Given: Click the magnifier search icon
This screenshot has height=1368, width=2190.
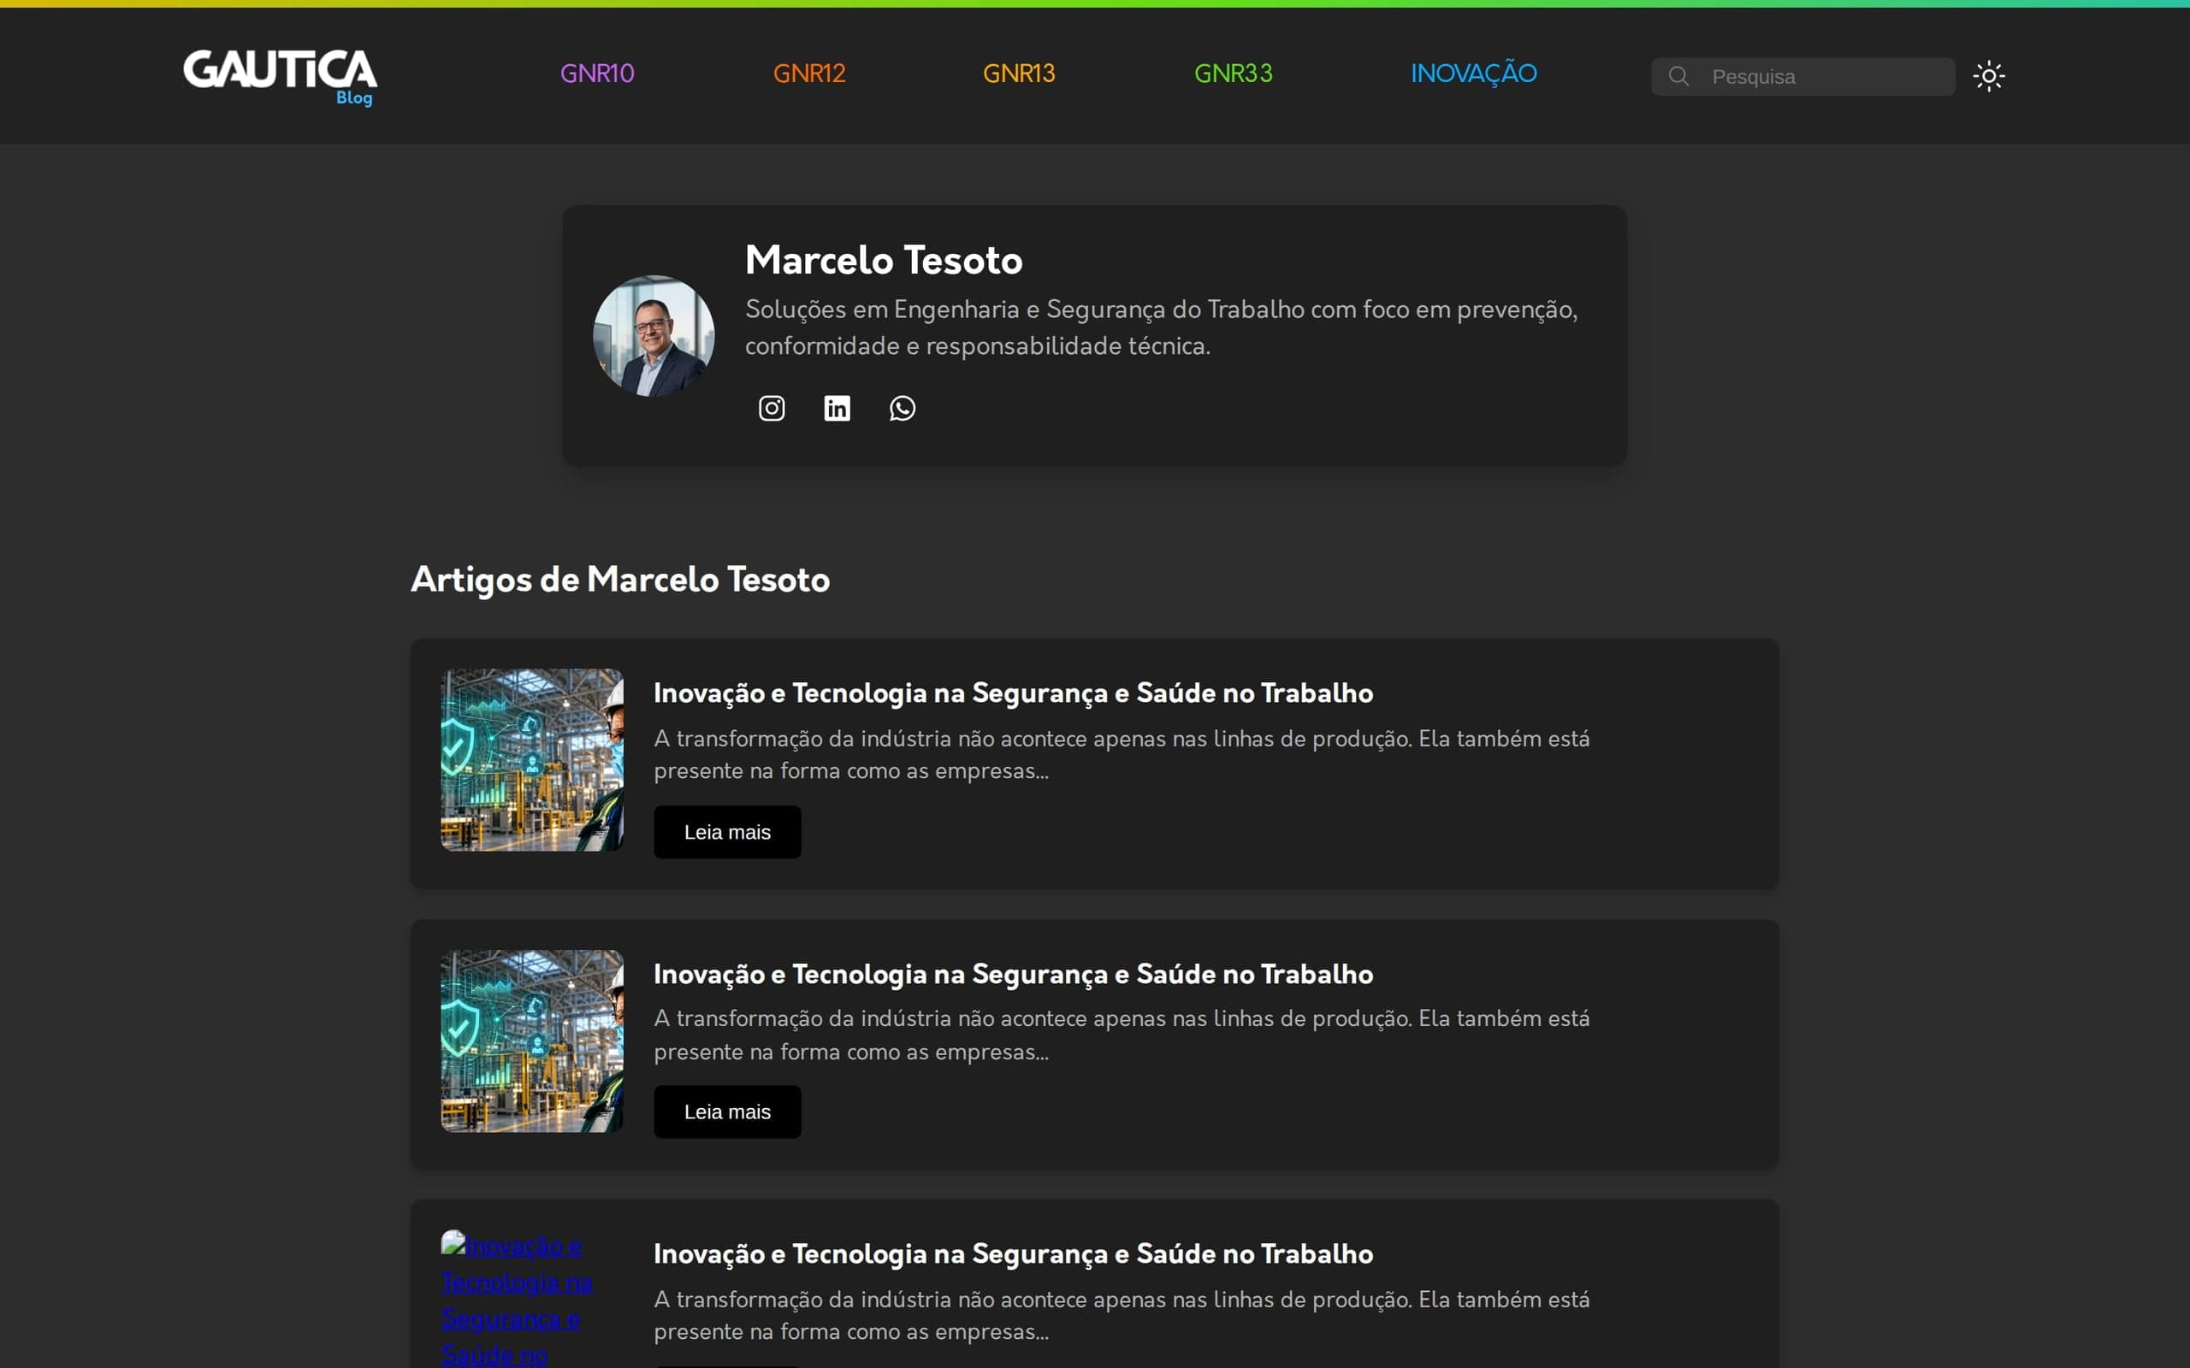Looking at the screenshot, I should 1678,76.
